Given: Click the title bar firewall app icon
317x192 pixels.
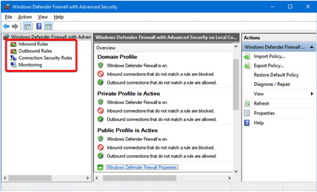Looking at the screenshot, I should click(7, 7).
